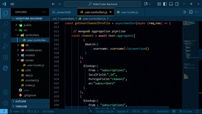Open constant.js file in explorer
The height and width of the screenshot is (114, 202).
pyautogui.click(x=32, y=80)
